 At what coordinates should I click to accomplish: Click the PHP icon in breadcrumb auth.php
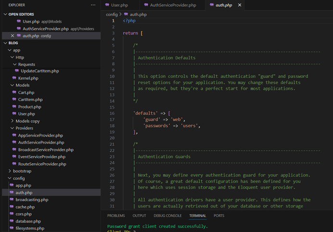pyautogui.click(x=126, y=14)
